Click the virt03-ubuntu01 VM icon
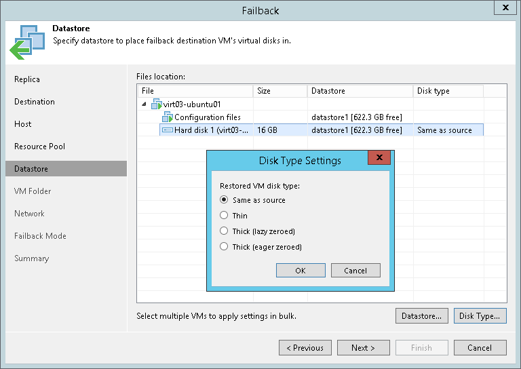Viewport: 521px width, 369px height. [157, 104]
